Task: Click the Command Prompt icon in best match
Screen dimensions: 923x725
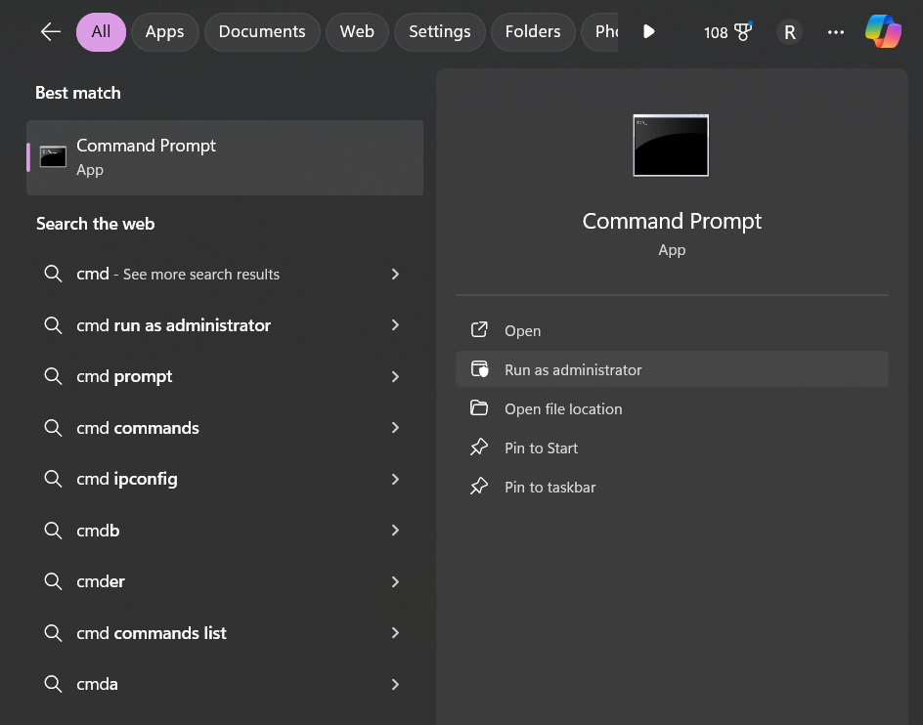Action: pos(53,157)
